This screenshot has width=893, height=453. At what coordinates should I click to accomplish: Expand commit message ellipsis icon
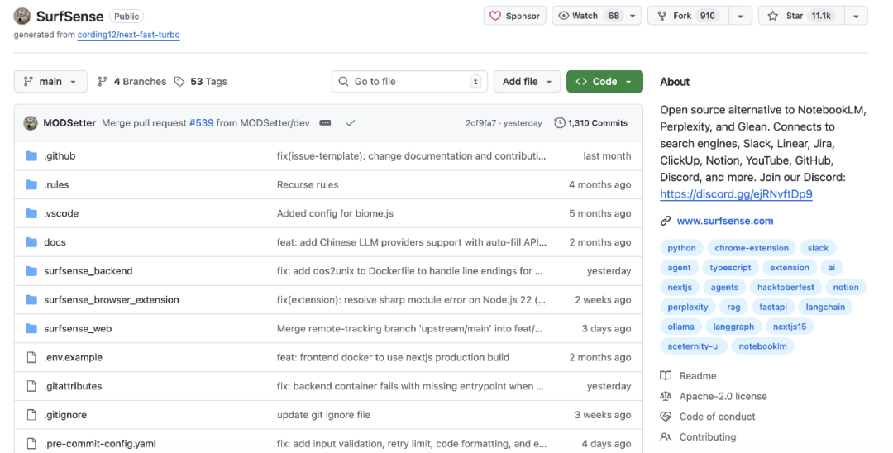point(325,123)
